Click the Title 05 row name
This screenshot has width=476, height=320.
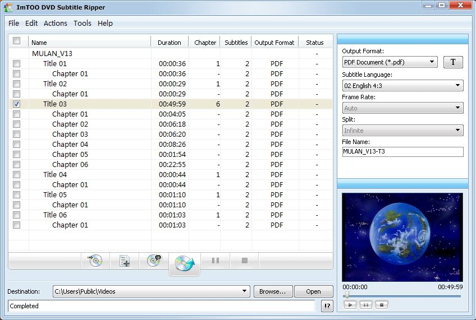[x=54, y=194]
